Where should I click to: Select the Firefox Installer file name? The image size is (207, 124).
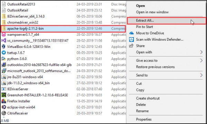(x=19, y=101)
